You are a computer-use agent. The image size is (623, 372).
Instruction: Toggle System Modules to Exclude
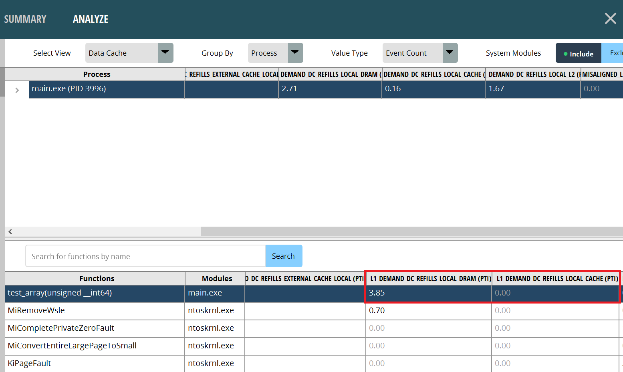coord(613,53)
